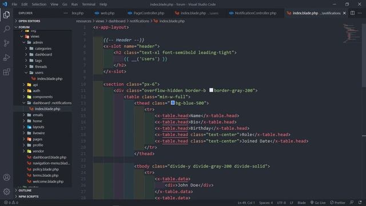Open the Help menu

pos(103,4)
